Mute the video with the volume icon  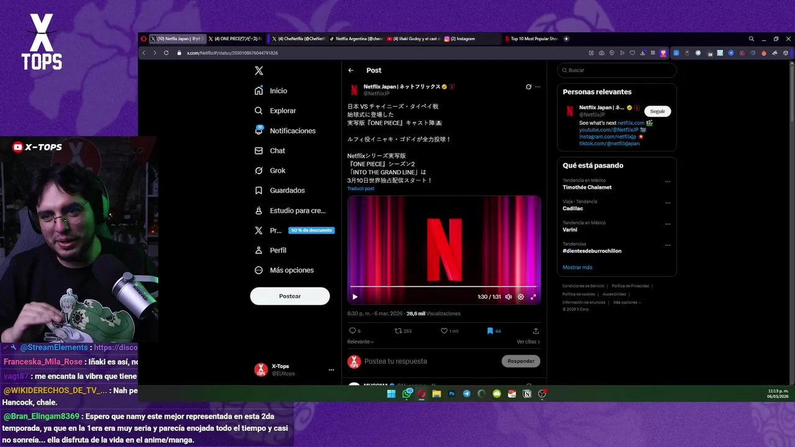[x=508, y=297]
